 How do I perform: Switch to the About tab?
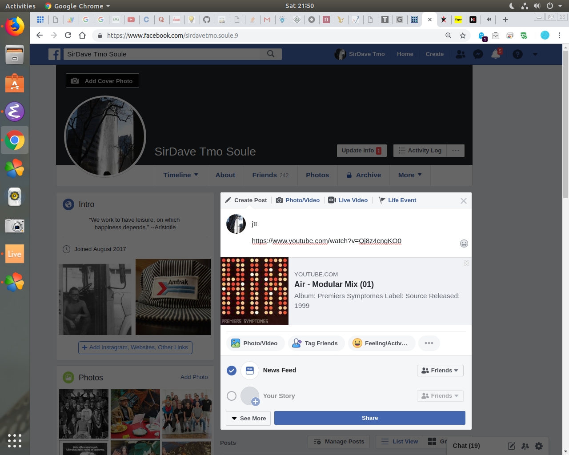(x=225, y=175)
